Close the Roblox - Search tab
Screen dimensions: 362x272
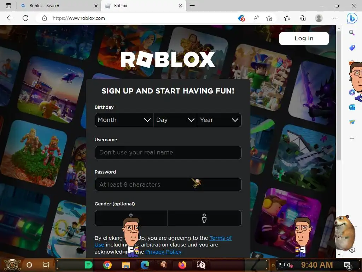click(x=96, y=6)
